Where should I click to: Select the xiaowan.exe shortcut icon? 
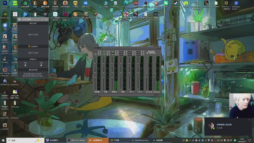65,17
